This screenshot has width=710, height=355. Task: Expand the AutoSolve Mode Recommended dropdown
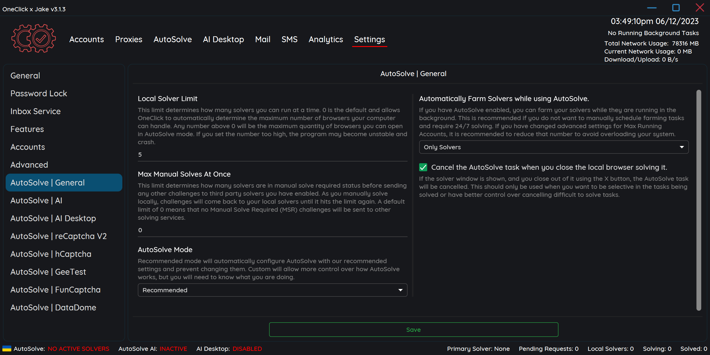coord(272,290)
